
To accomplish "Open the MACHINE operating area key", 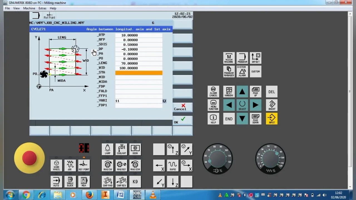I will (x=229, y=58).
